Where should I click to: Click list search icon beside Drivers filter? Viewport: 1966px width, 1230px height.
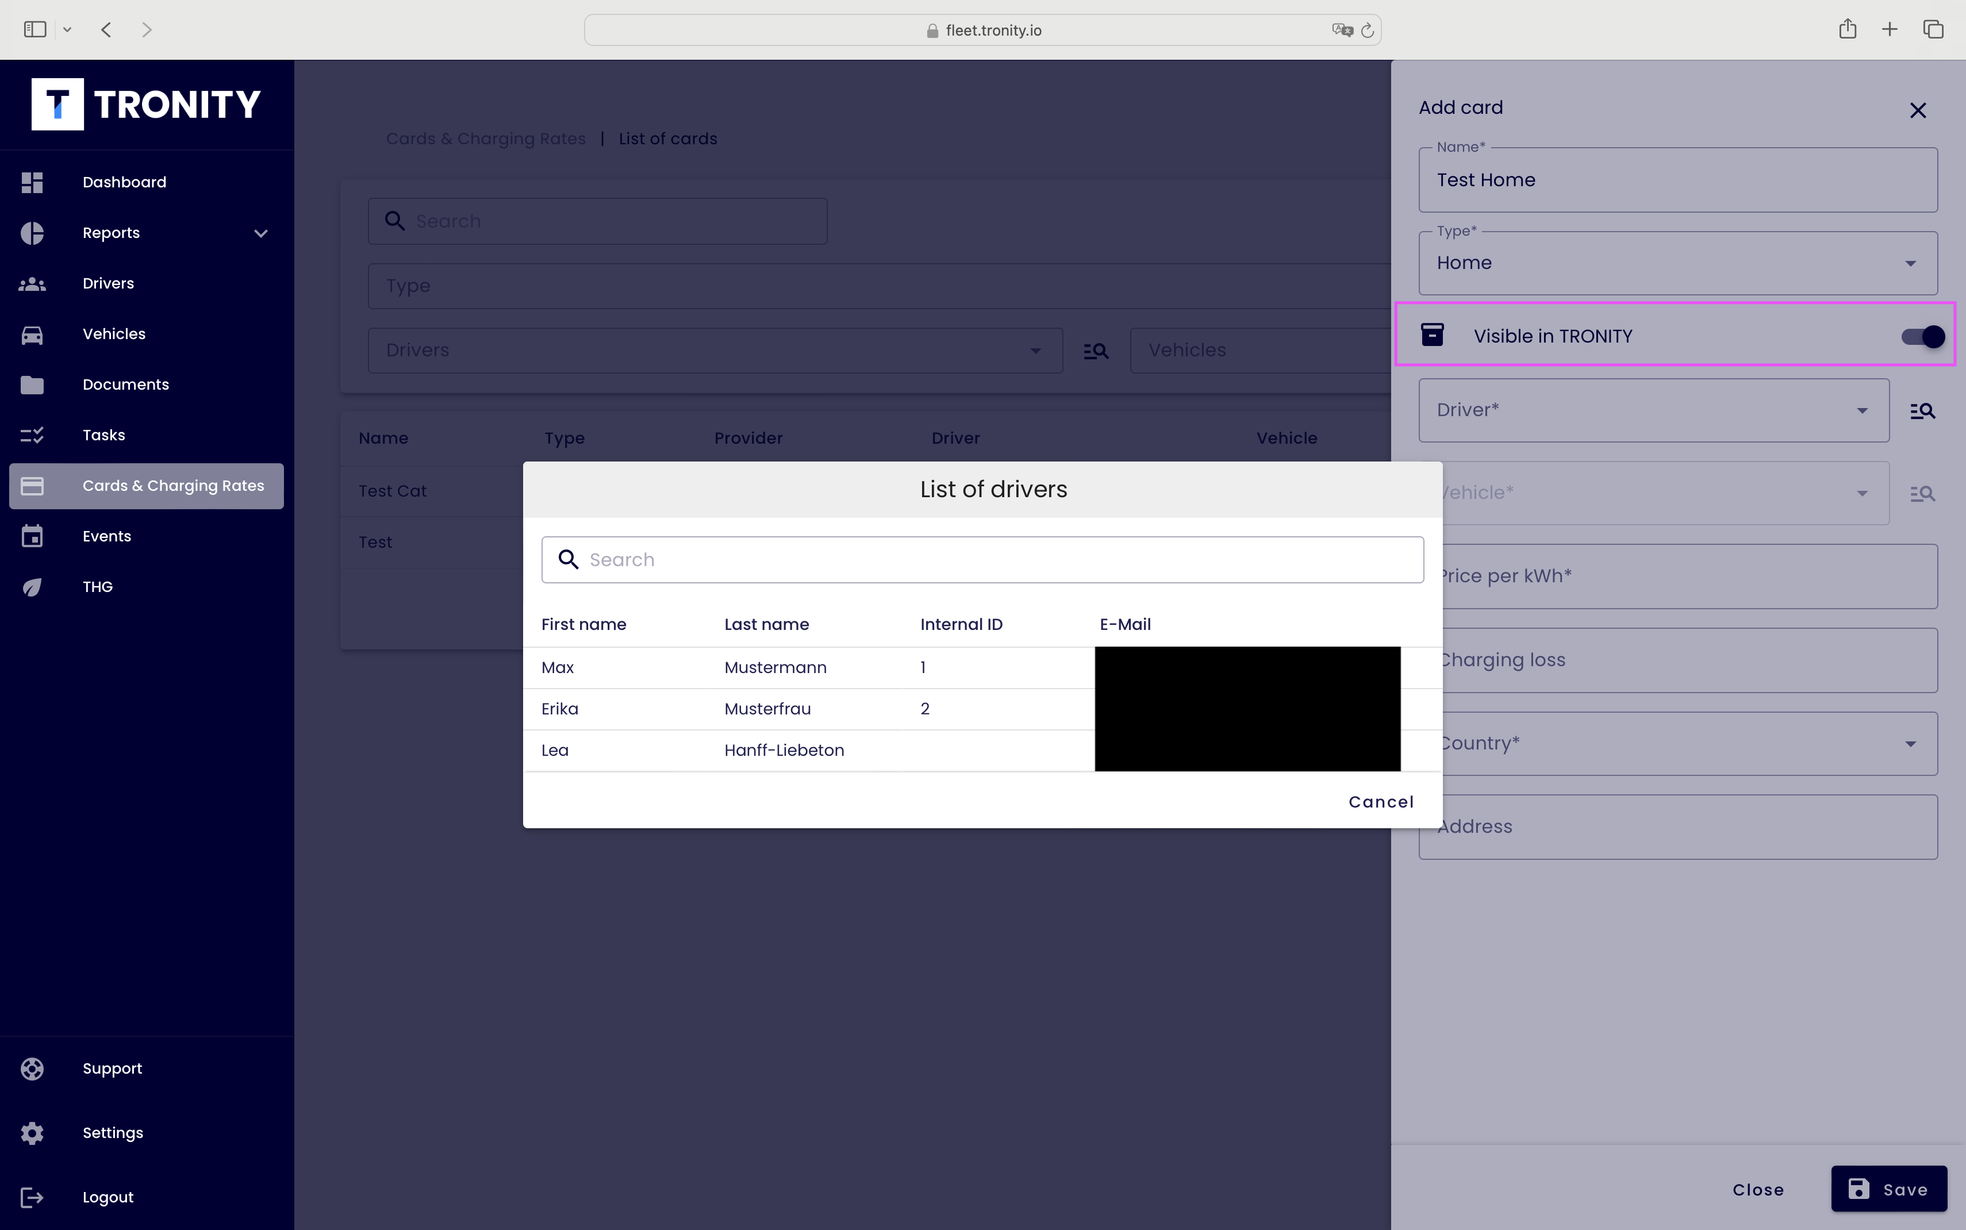click(x=1096, y=351)
